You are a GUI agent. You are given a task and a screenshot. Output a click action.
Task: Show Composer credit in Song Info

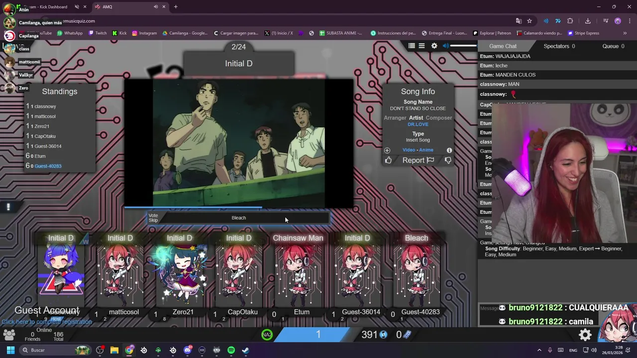click(x=439, y=118)
